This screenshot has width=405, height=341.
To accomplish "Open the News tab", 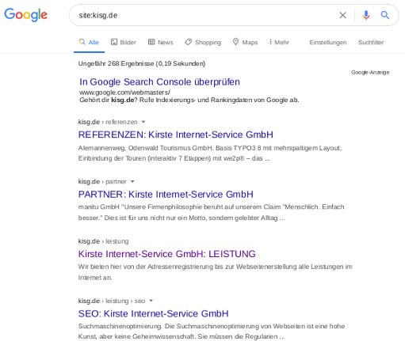I will (x=161, y=42).
